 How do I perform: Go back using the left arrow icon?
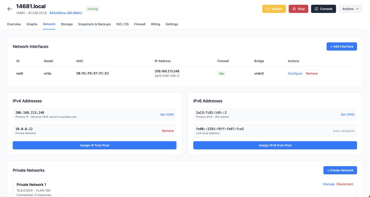(x=10, y=9)
